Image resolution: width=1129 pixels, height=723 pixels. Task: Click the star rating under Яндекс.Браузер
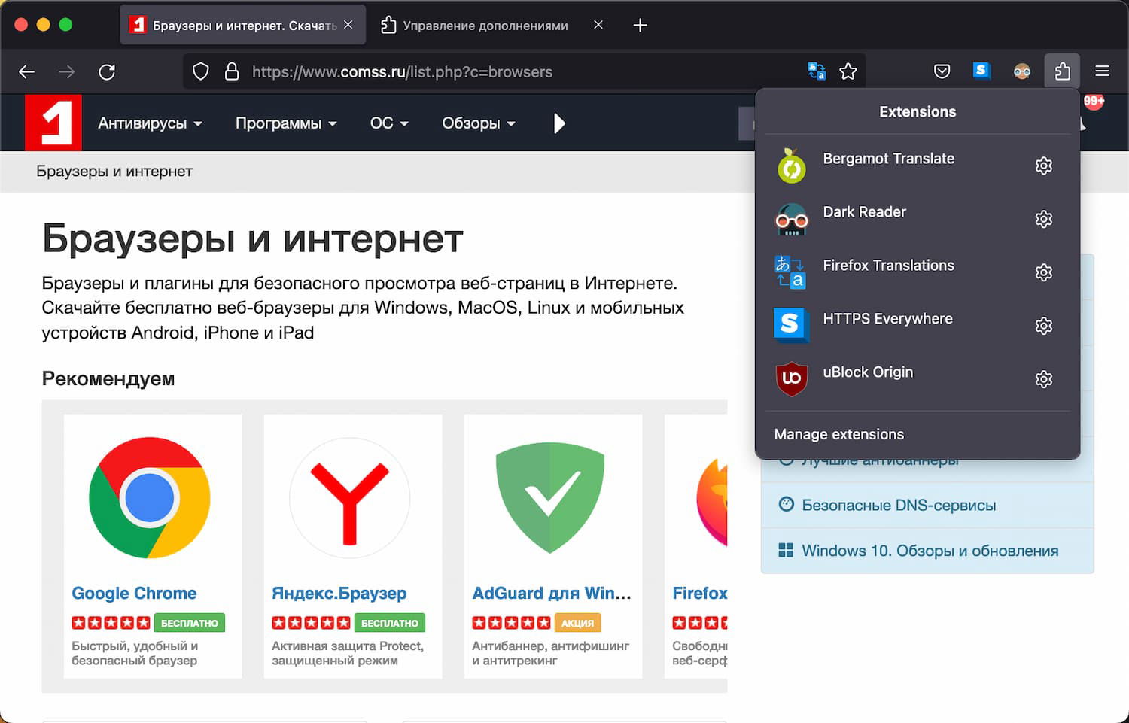tap(311, 623)
